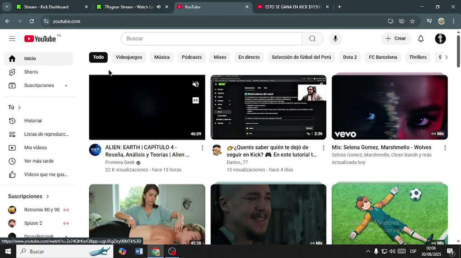
Task: Select the Mixes filter chip
Action: pos(220,57)
